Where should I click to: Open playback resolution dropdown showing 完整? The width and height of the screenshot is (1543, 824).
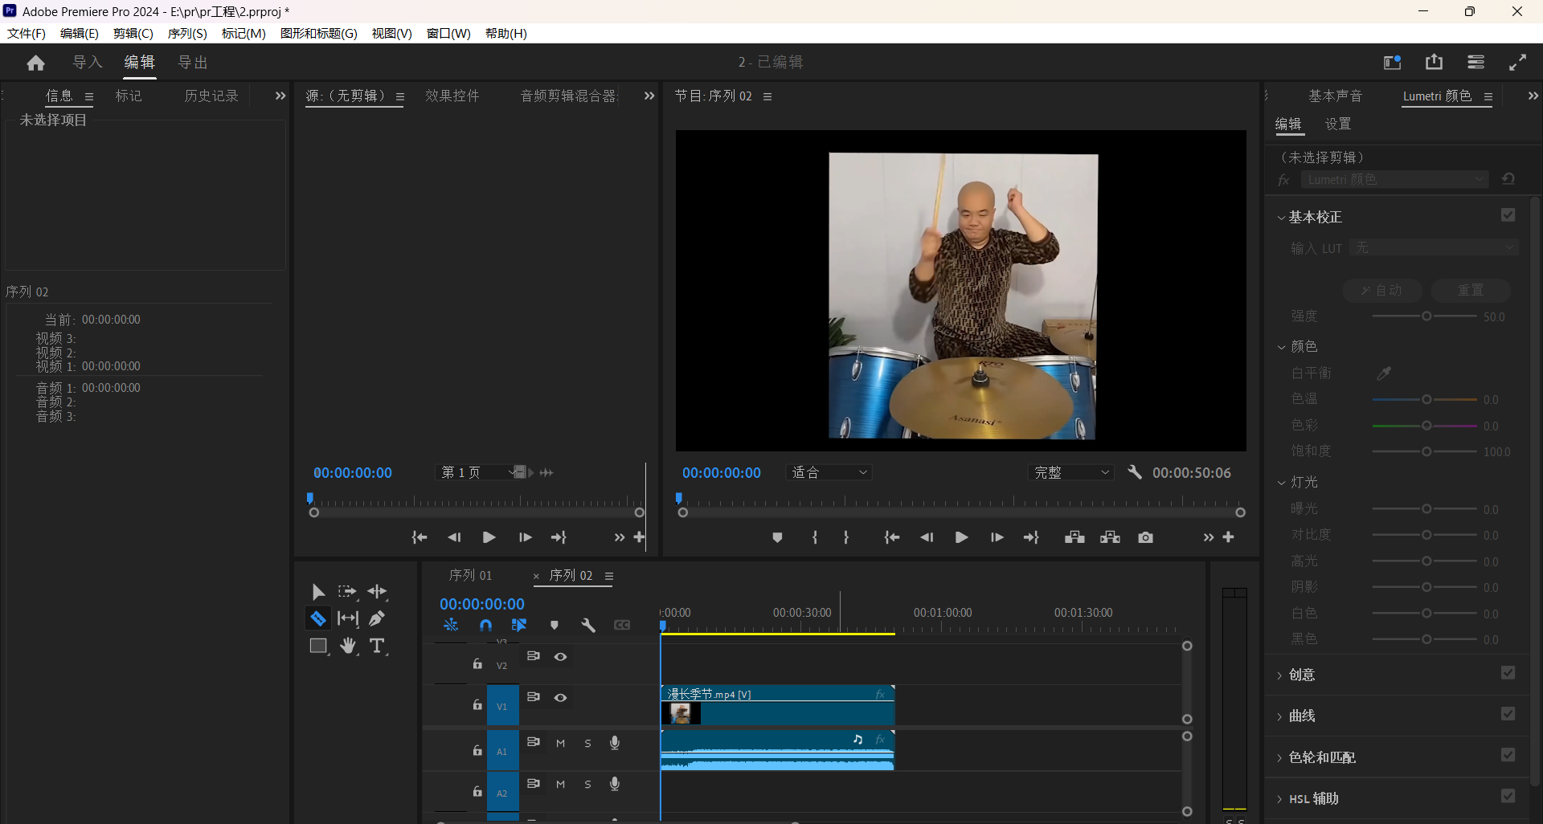(1071, 473)
